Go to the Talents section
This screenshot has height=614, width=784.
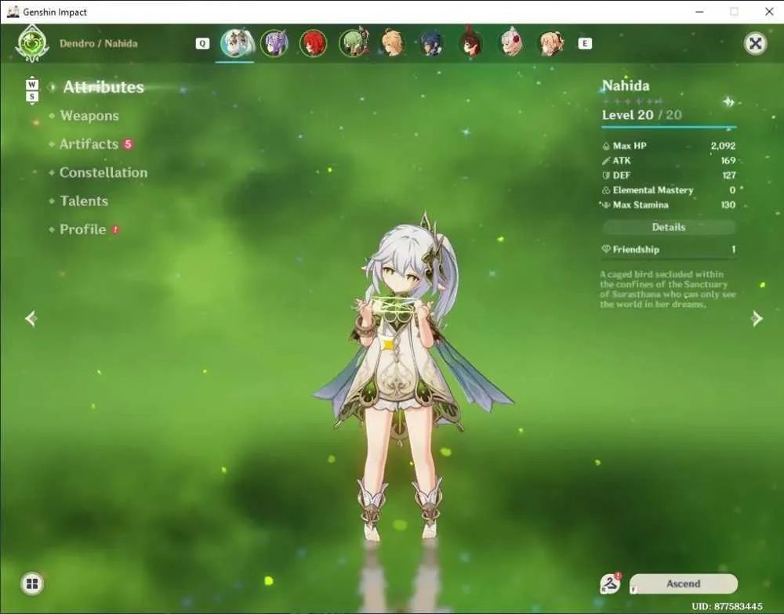[84, 201]
